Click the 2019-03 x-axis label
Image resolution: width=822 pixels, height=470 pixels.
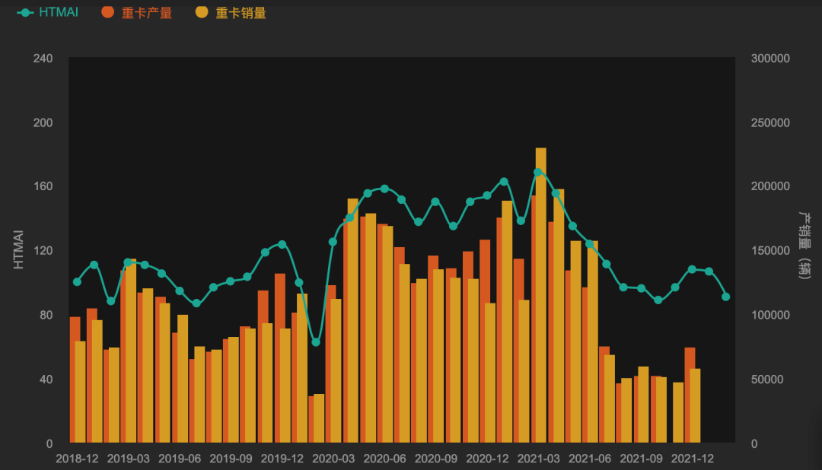(x=129, y=459)
